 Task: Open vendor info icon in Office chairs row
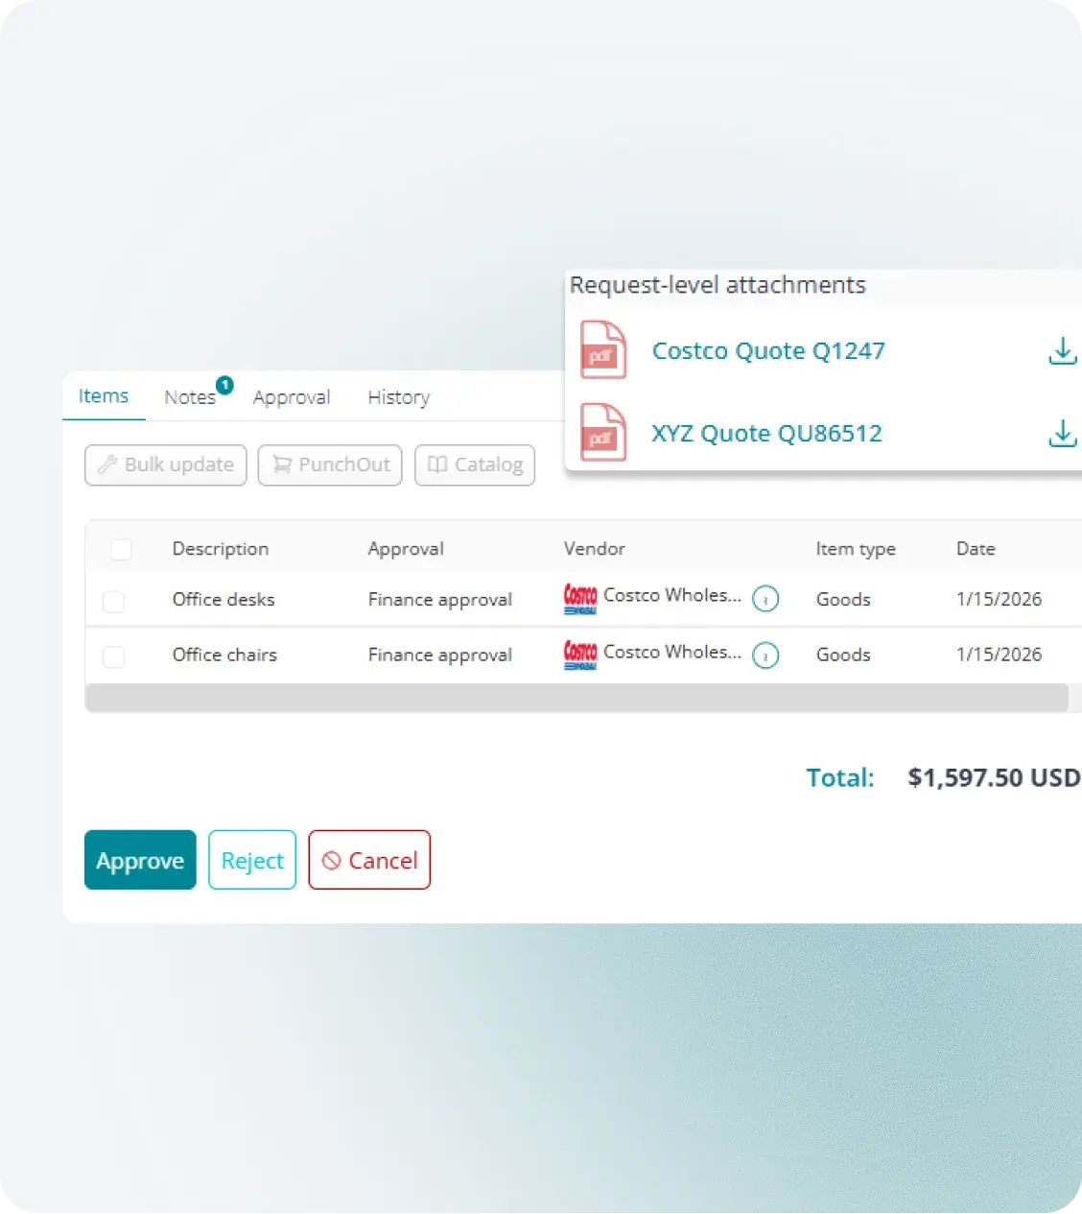[765, 655]
